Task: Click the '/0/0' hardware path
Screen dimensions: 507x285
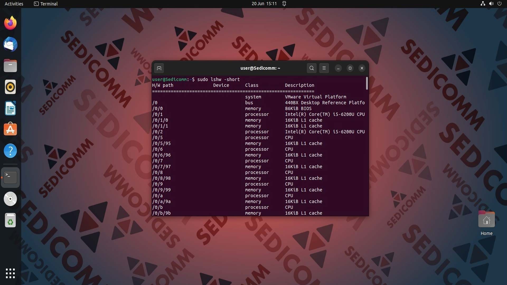Action: [x=157, y=108]
